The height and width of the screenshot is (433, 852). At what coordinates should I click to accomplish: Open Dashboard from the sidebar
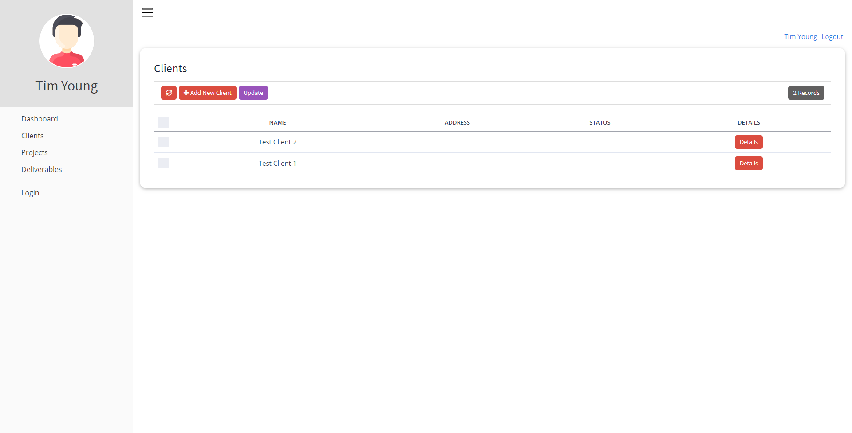[x=39, y=119]
